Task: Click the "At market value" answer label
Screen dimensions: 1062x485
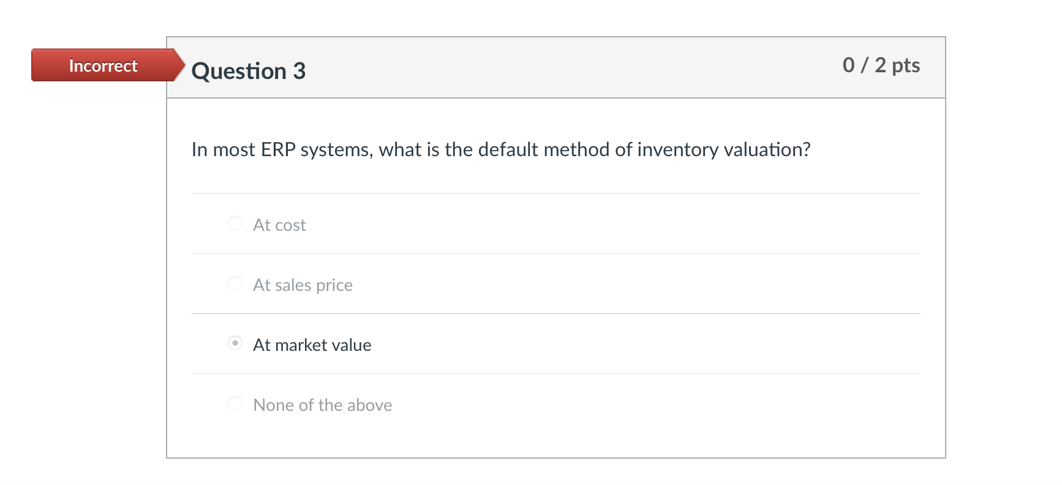Action: tap(312, 344)
